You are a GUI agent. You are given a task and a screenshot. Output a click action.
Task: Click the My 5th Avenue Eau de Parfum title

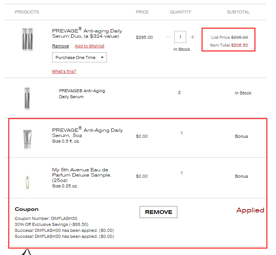pos(82,175)
